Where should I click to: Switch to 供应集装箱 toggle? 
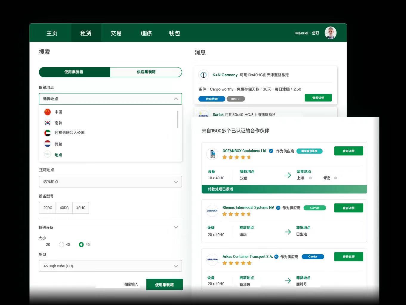click(146, 72)
